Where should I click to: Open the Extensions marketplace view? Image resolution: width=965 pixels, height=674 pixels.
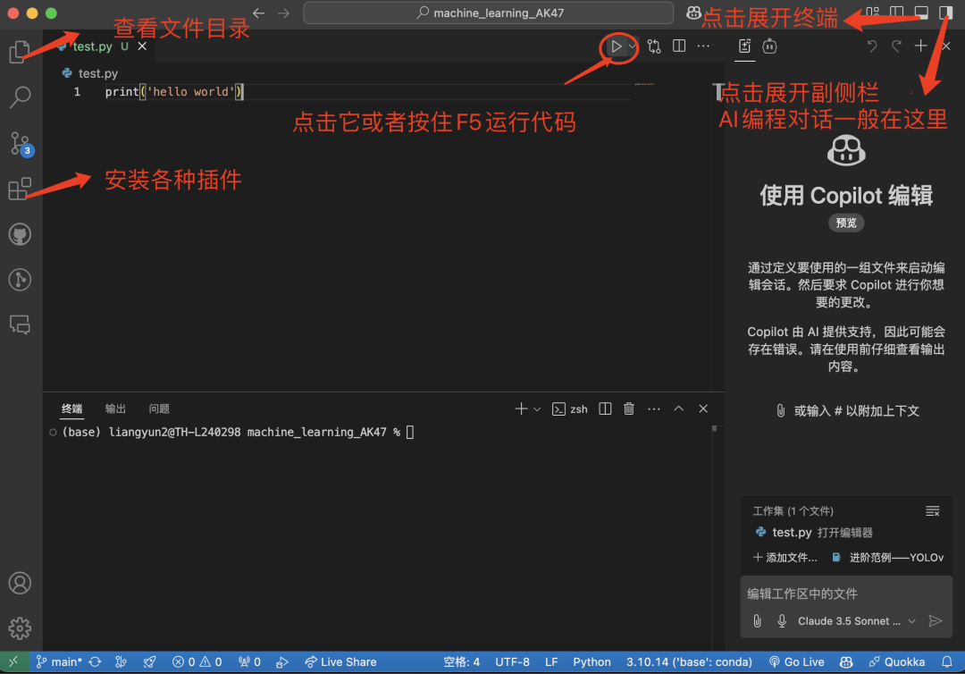point(20,189)
